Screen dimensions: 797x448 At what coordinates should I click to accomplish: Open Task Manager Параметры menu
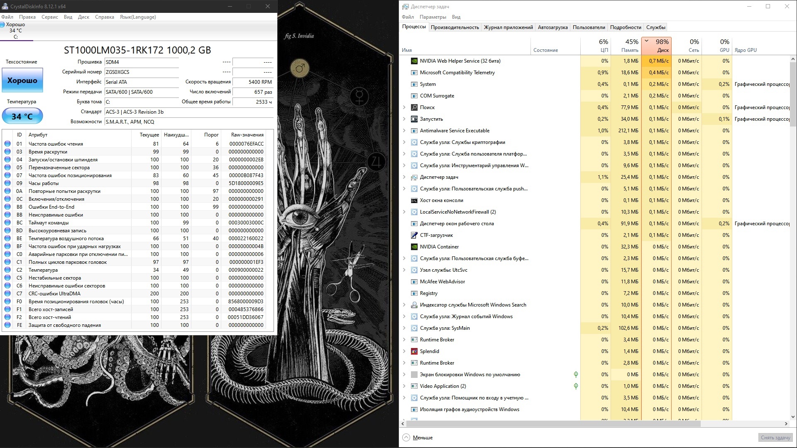[433, 17]
